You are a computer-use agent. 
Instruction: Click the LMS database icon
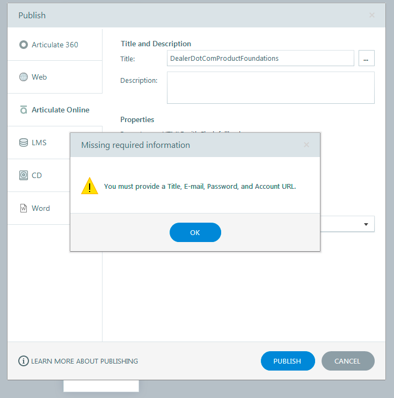23,143
